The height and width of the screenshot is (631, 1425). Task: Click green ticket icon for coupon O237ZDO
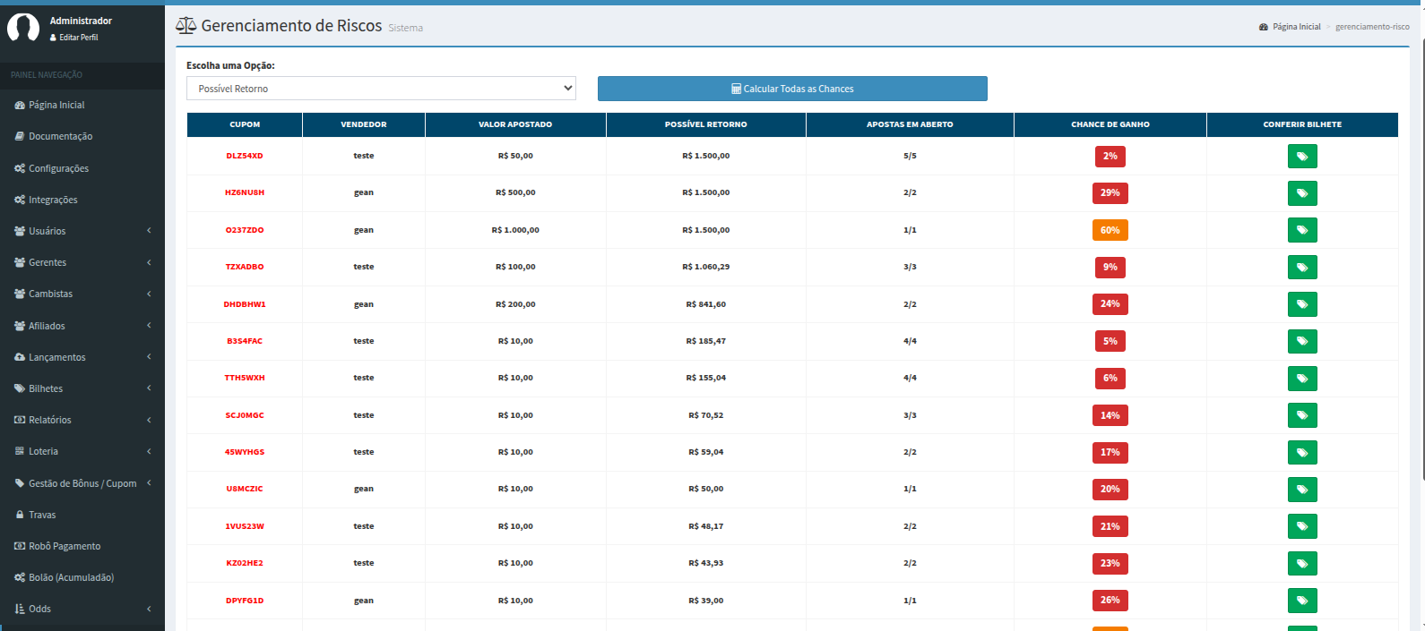(x=1301, y=231)
